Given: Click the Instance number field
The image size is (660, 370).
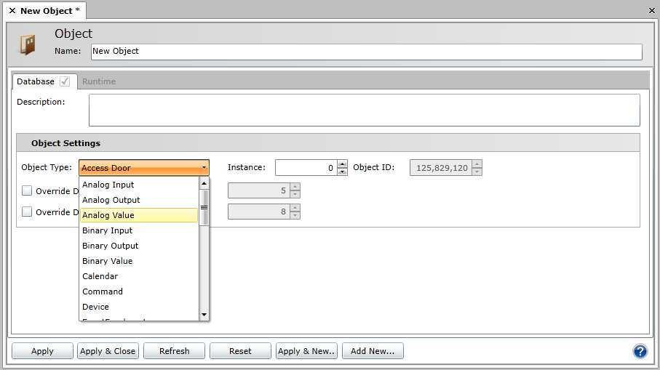Looking at the screenshot, I should click(306, 168).
